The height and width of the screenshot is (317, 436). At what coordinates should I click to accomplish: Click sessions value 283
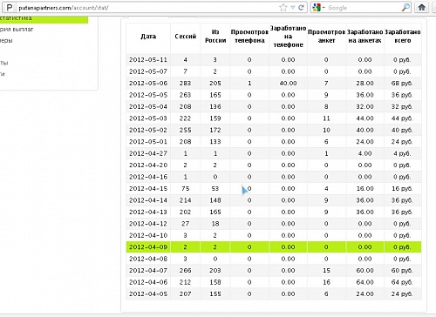185,84
